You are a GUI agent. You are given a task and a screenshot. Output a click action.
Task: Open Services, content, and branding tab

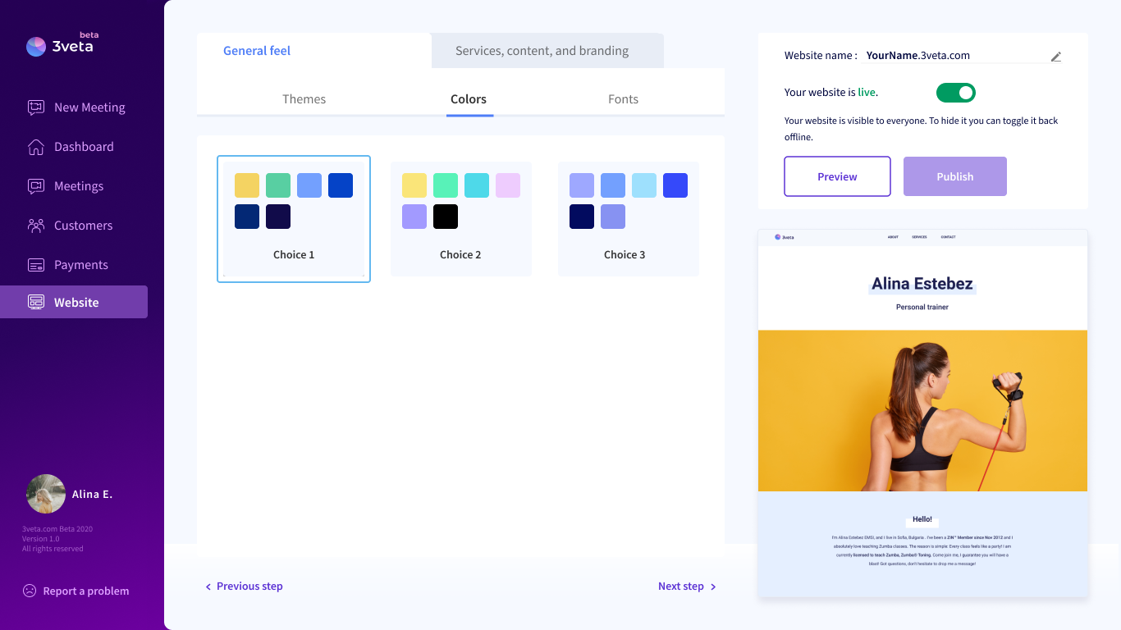542,51
